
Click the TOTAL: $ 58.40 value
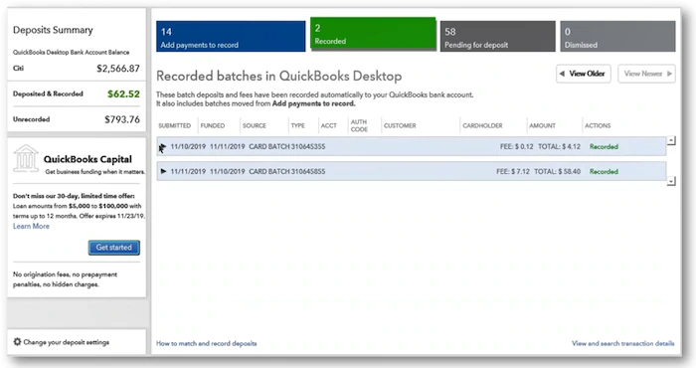557,171
